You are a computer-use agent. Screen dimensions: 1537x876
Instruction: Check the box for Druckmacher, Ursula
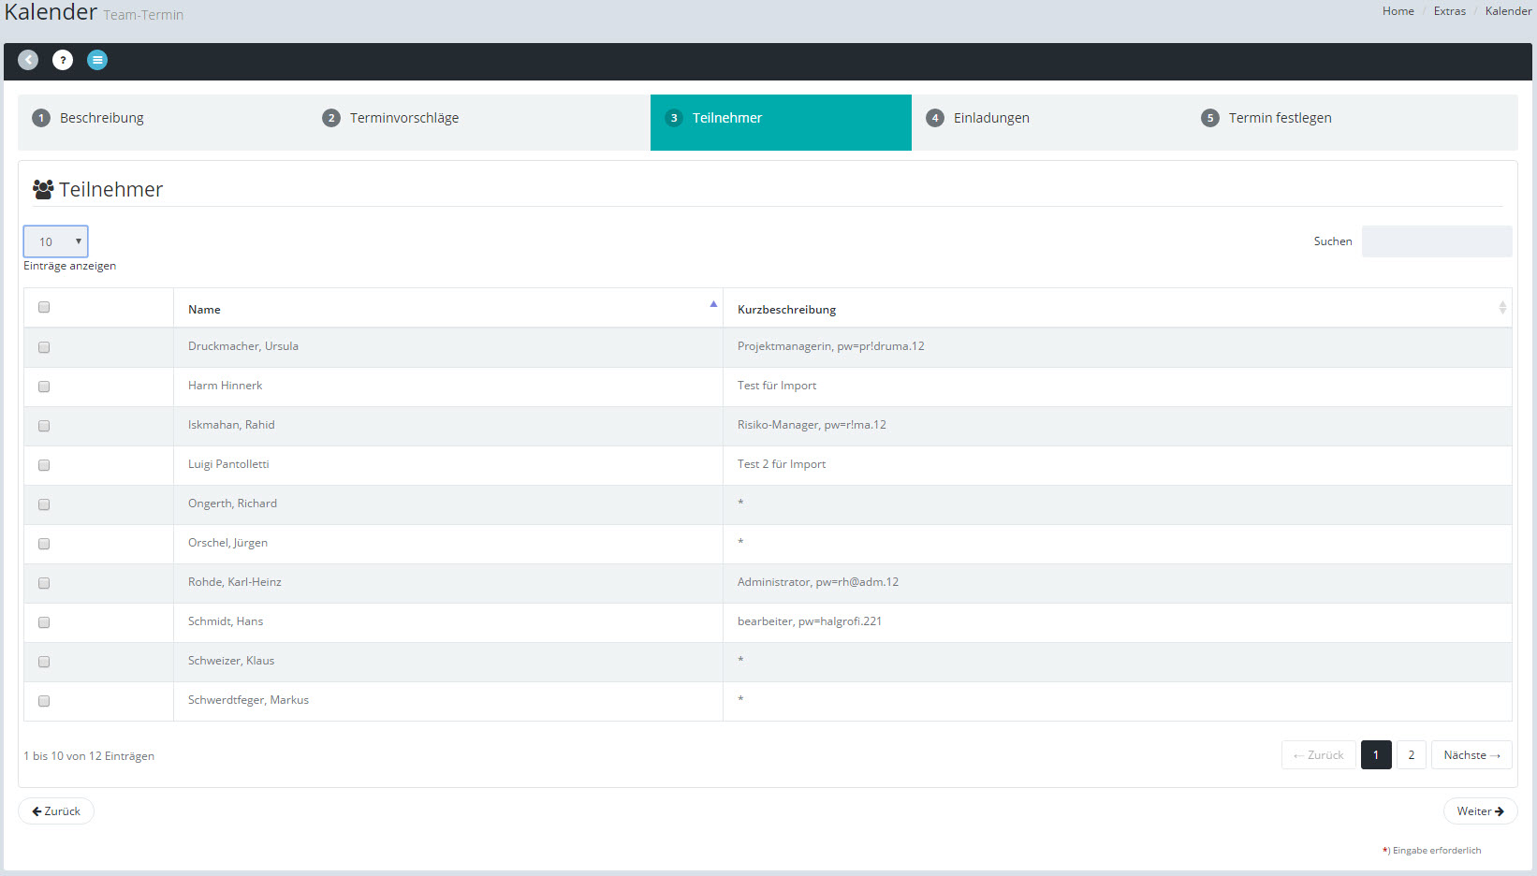[44, 347]
